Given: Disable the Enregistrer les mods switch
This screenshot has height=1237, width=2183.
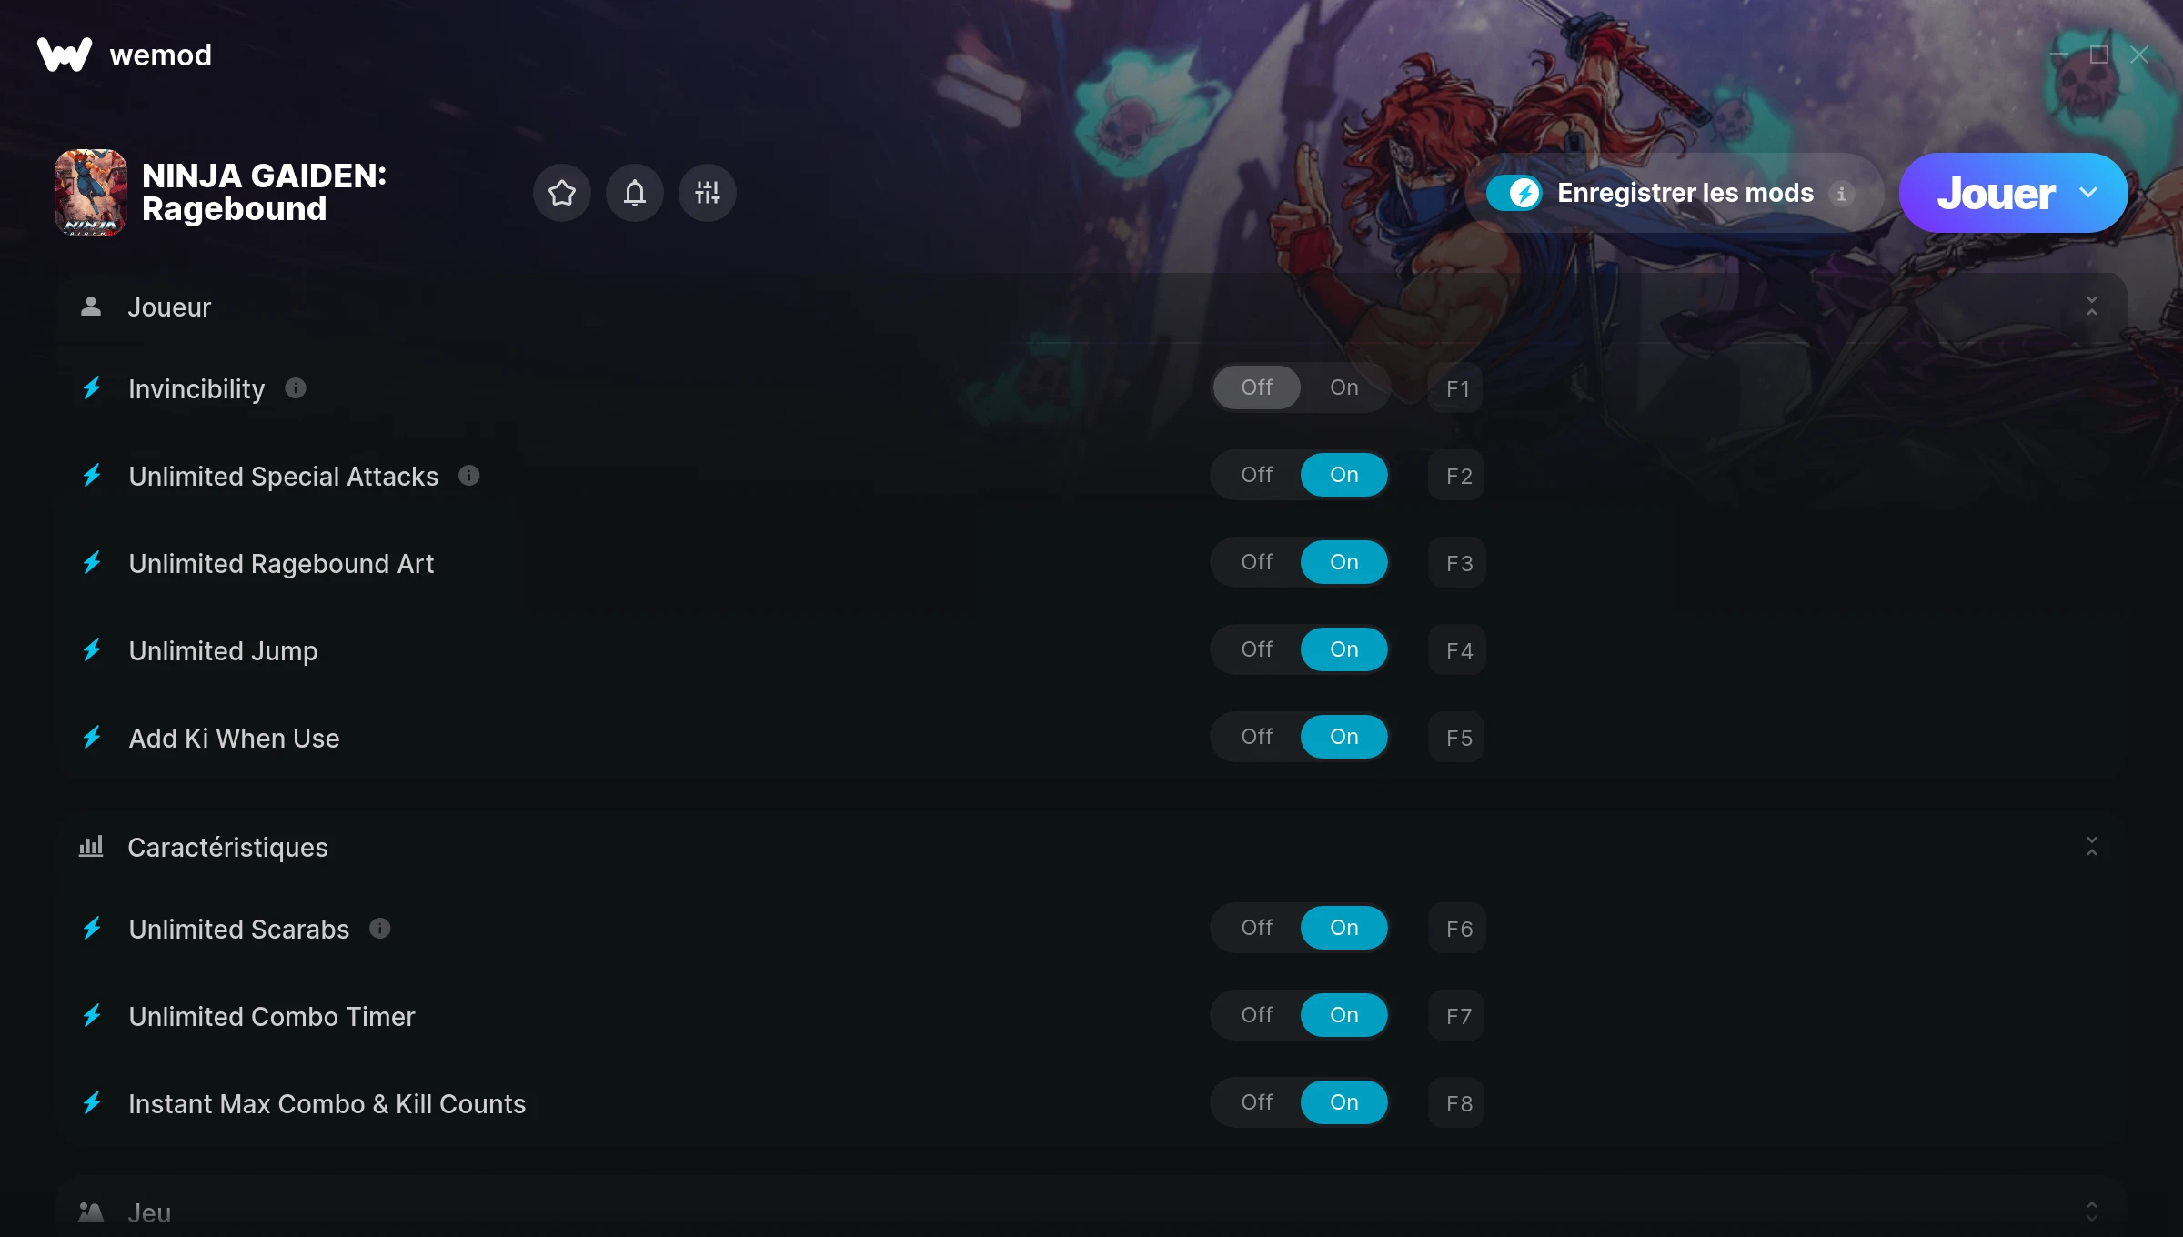Looking at the screenshot, I should pos(1514,193).
